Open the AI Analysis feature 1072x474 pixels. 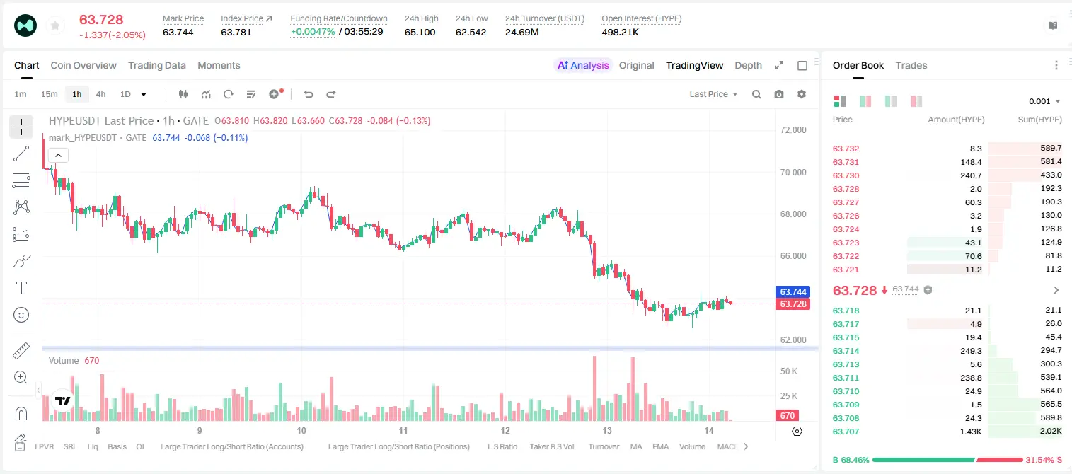coord(582,65)
